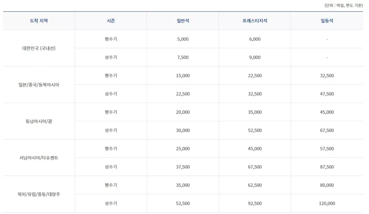Image resolution: width=369 pixels, height=214 pixels.
Task: Click the 5,000 economy mileage value
Action: click(x=183, y=39)
